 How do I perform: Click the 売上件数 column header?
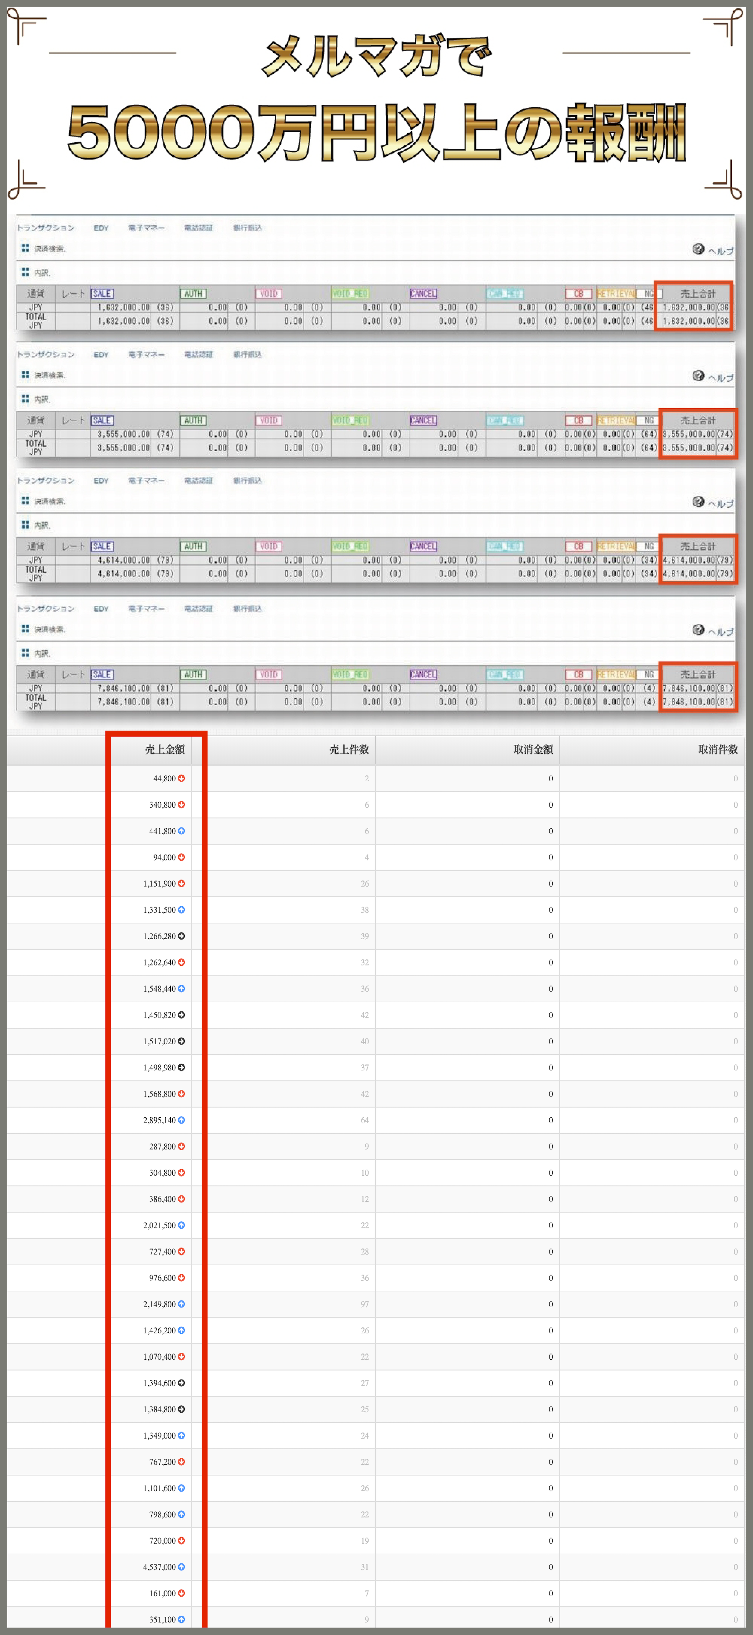click(x=349, y=750)
